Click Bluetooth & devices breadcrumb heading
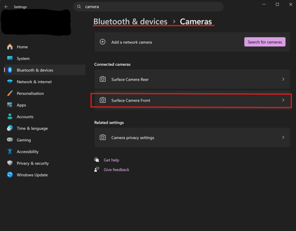Image resolution: width=296 pixels, height=231 pixels. pos(130,22)
